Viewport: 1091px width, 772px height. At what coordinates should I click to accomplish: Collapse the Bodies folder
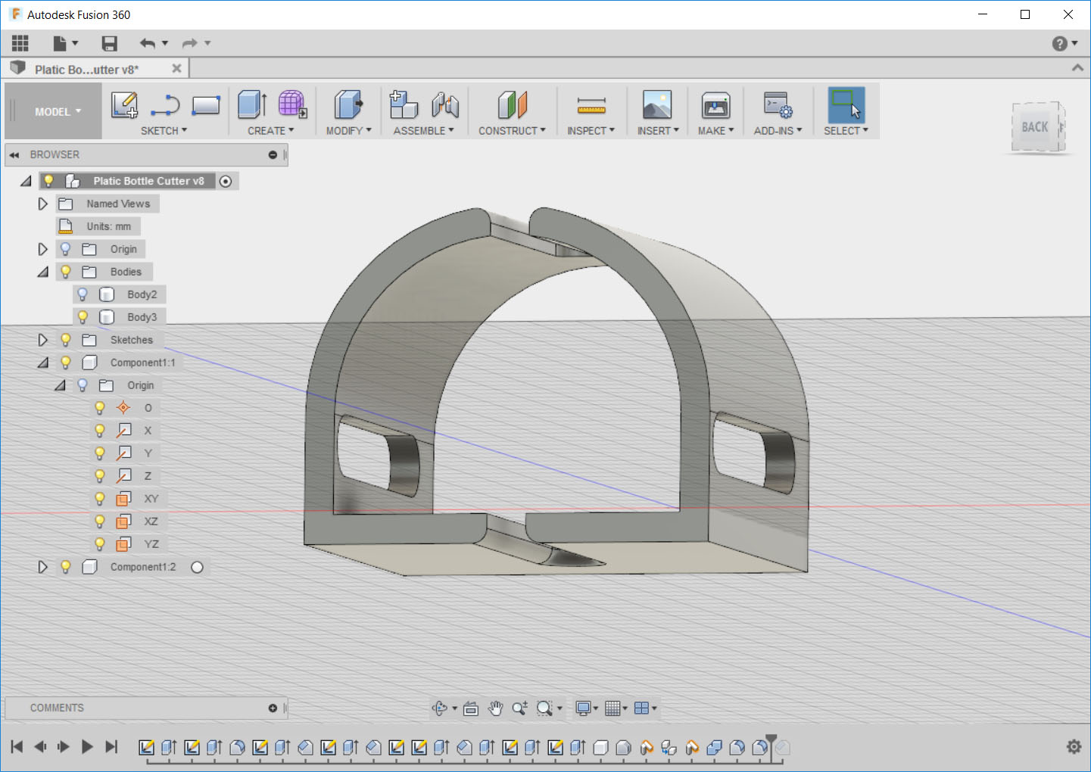42,271
